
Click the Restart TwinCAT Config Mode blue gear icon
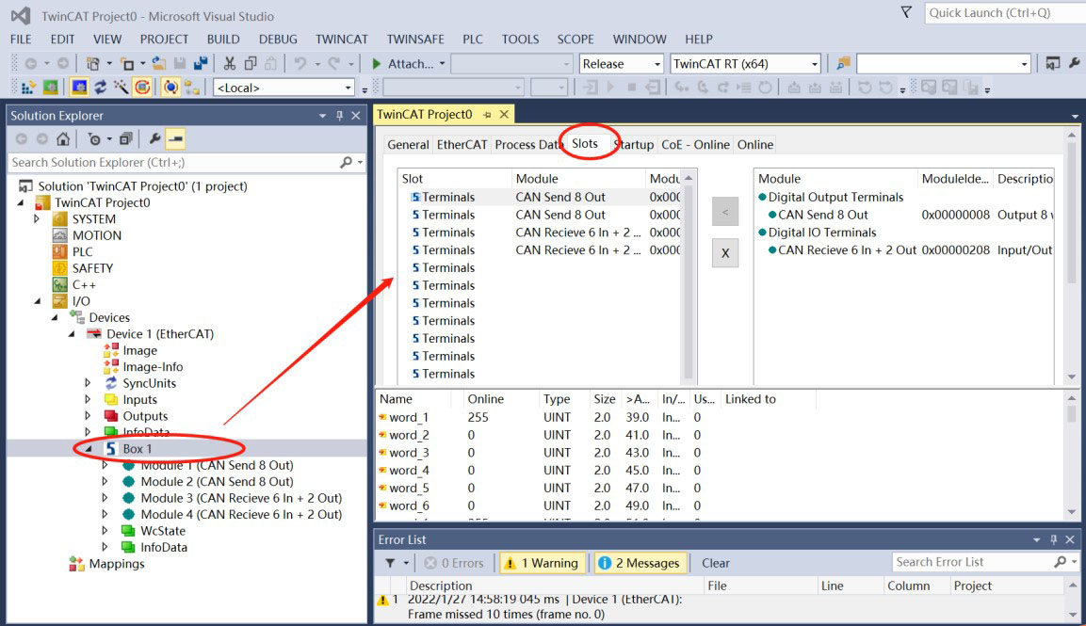[80, 88]
